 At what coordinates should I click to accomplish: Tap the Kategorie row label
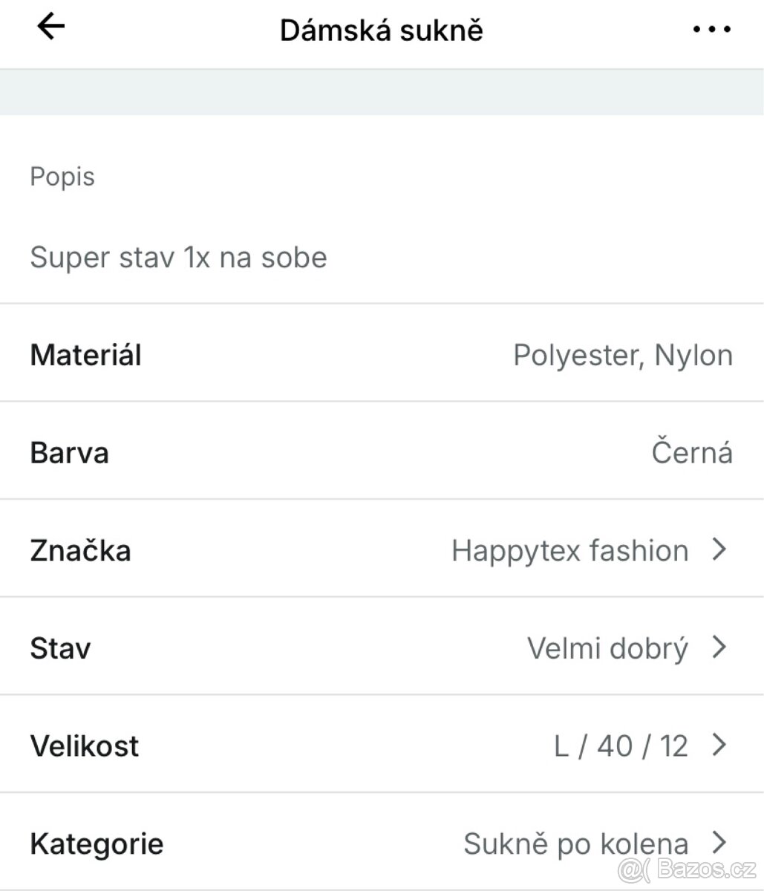97,843
